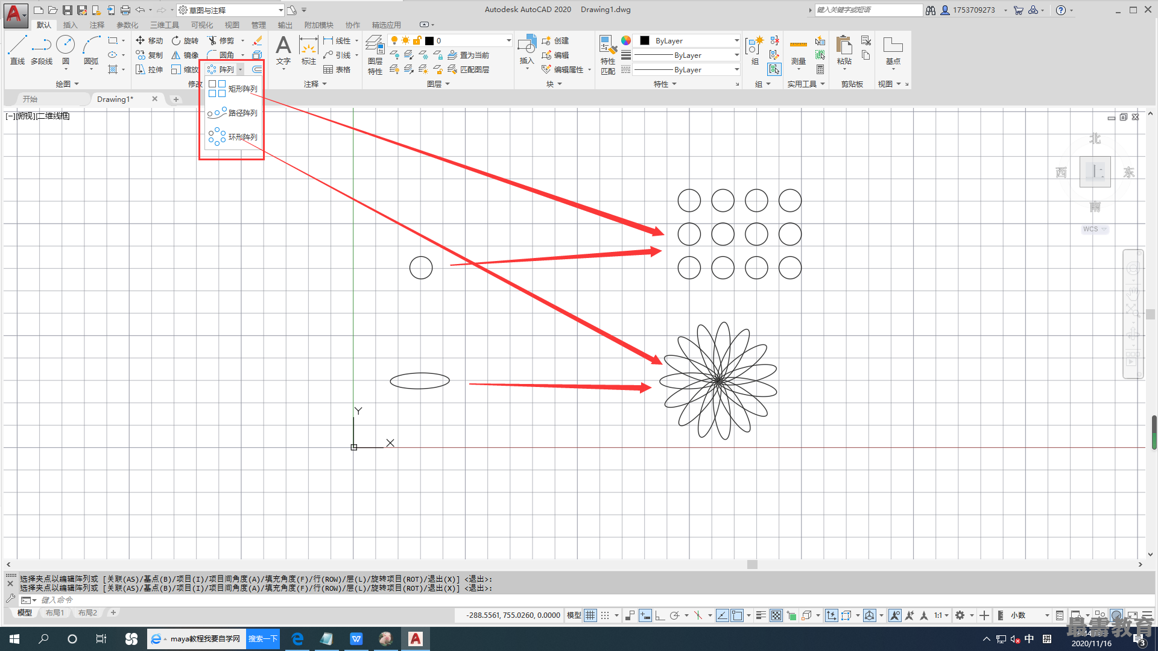Click the Mirror (镜像) tool
Viewport: 1158px width, 651px height.
185,55
